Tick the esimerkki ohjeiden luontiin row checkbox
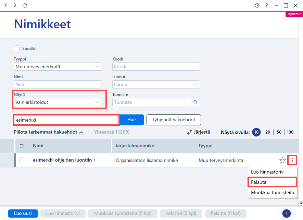 coord(22,160)
